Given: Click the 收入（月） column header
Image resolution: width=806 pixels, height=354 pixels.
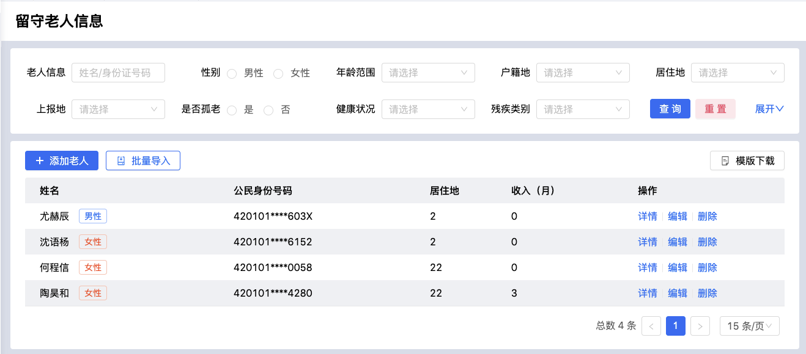Looking at the screenshot, I should tap(533, 190).
